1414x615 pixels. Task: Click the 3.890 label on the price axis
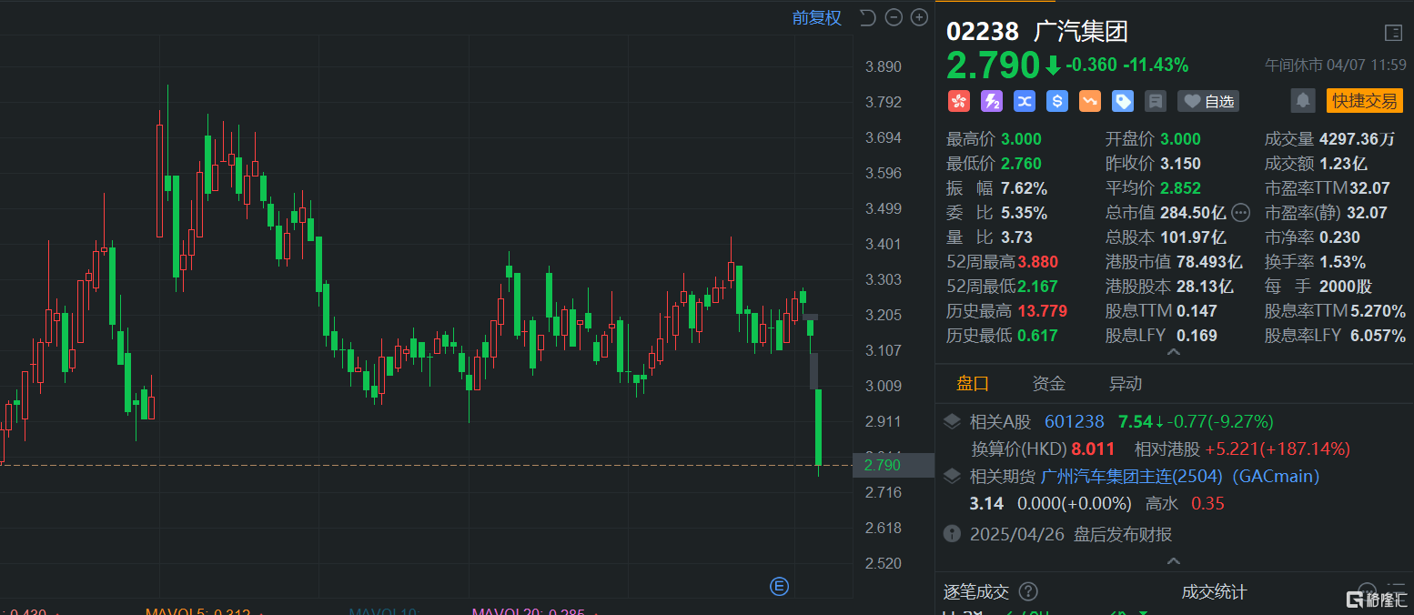point(883,66)
